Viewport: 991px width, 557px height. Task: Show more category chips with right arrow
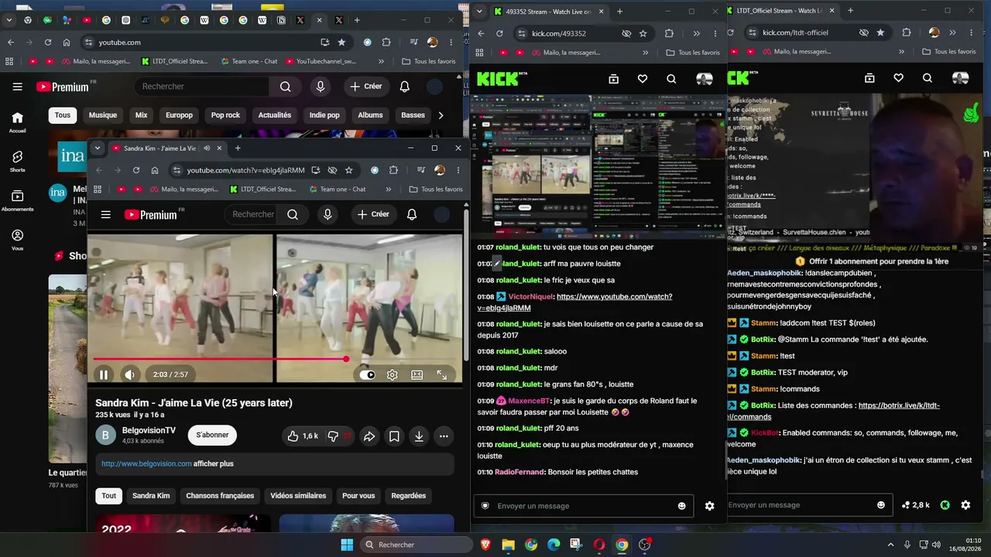pos(441,115)
